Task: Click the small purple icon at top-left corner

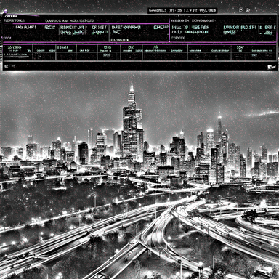Action: pos(6,10)
